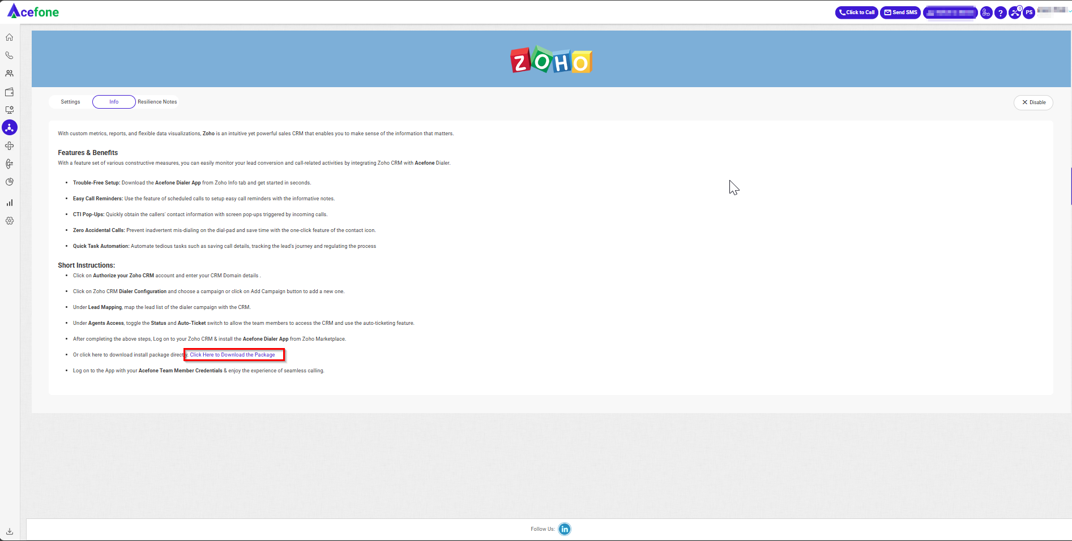
Task: Go to Home in the sidebar
Action: click(x=10, y=37)
